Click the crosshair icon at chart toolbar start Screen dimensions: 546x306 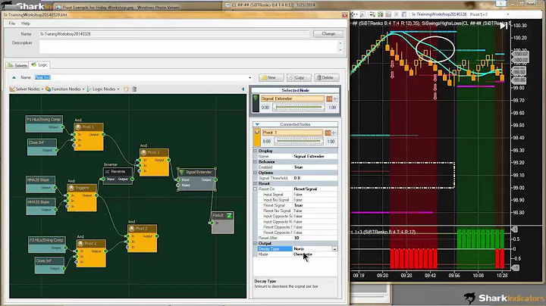pos(353,14)
